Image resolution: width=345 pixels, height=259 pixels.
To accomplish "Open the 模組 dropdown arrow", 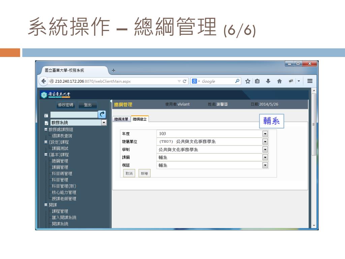I will 265,165.
